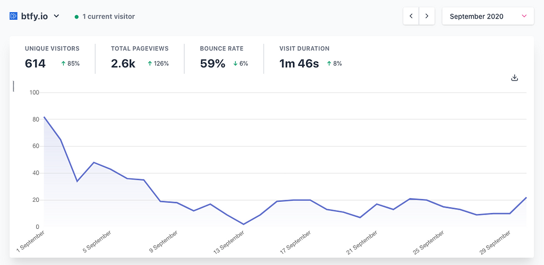The width and height of the screenshot is (544, 265).
Task: Show the Visit Duration metric
Action: (310, 57)
